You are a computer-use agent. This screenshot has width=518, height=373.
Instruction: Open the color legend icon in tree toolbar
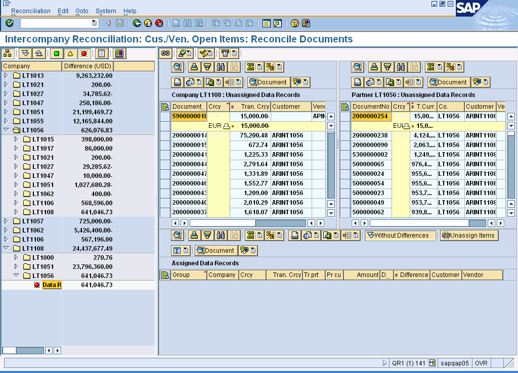[119, 54]
